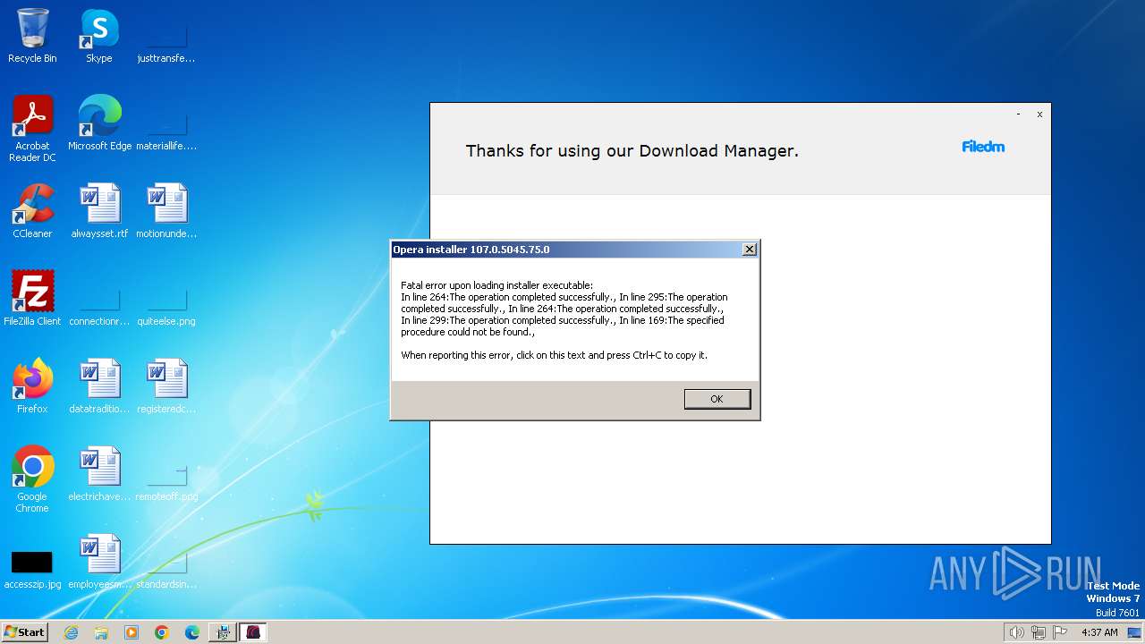The height and width of the screenshot is (644, 1145).
Task: Select the motionunde… Word document
Action: click(166, 211)
